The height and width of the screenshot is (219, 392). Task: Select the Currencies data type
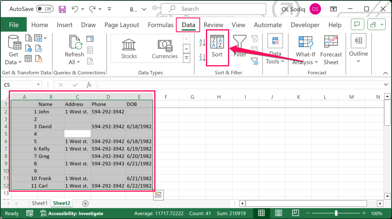point(165,49)
